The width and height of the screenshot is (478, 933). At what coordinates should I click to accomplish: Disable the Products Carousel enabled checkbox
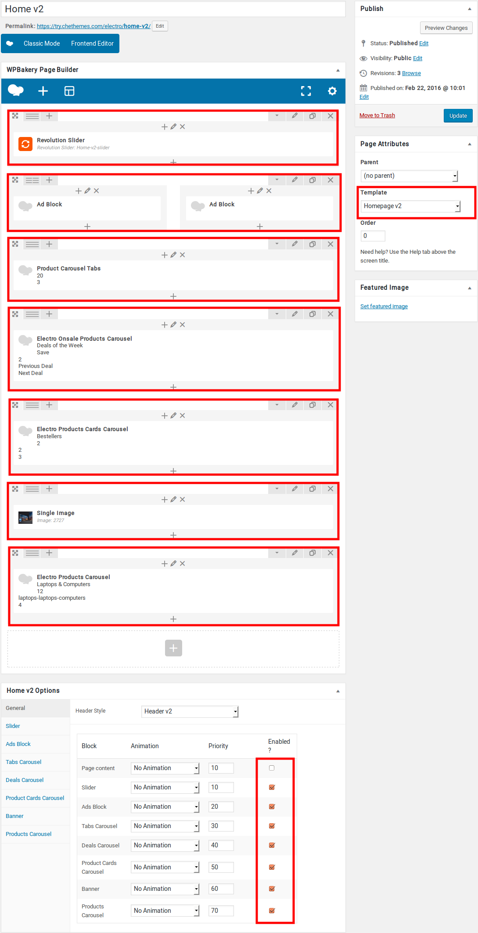272,911
